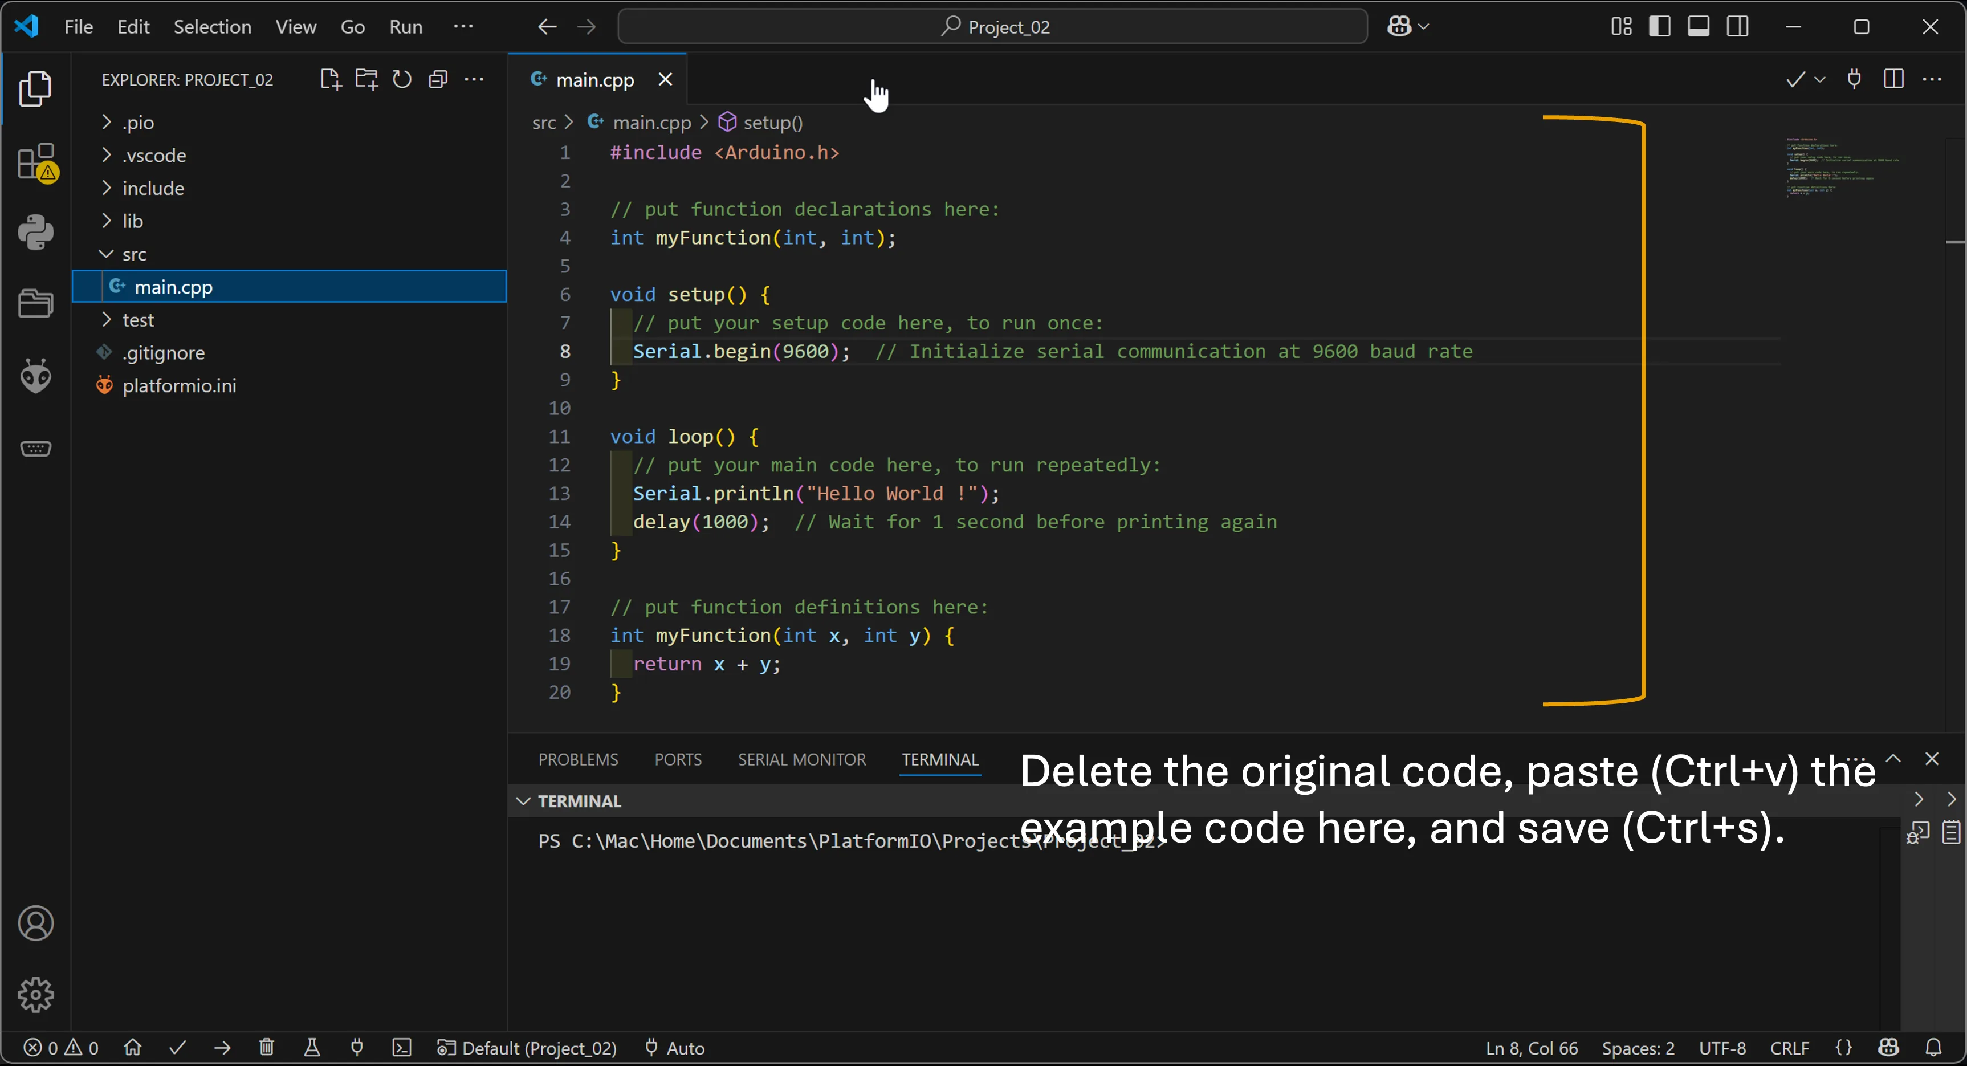The image size is (1967, 1066).
Task: Change Spaces: 2 indentation setting
Action: click(x=1638, y=1048)
